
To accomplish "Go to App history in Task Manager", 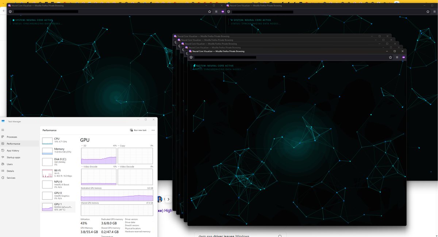I will click(x=19, y=150).
